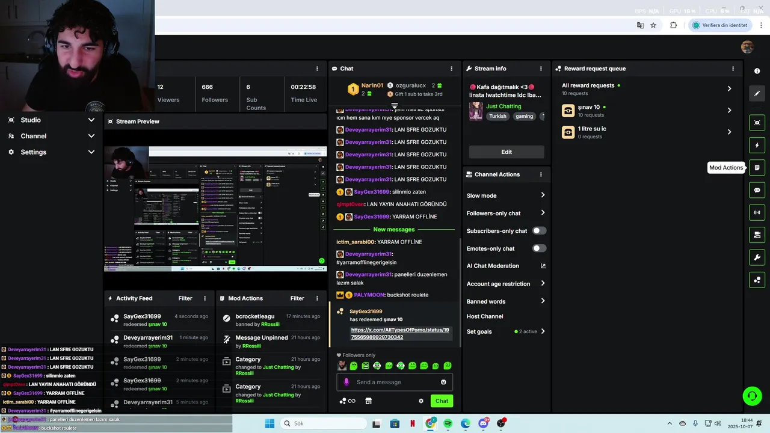770x433 pixels.
Task: Open Banned words settings
Action: point(506,301)
